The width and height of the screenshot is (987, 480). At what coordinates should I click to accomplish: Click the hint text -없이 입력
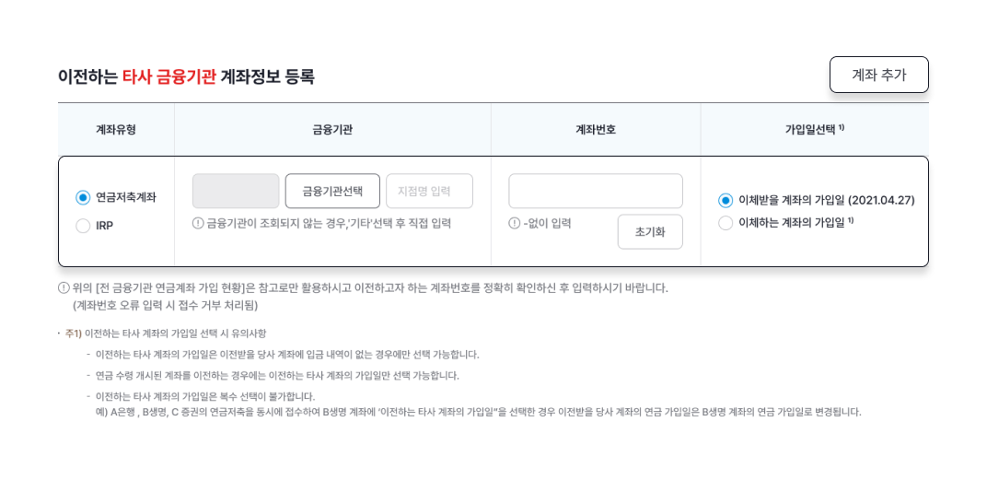coord(547,223)
